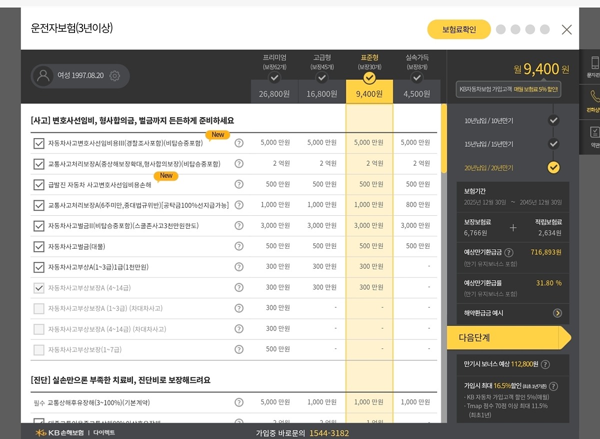Screen dimensions: 600x439
Task: Click help icon beside 가입시 최대 16.5%할인
Action: [x=553, y=386]
